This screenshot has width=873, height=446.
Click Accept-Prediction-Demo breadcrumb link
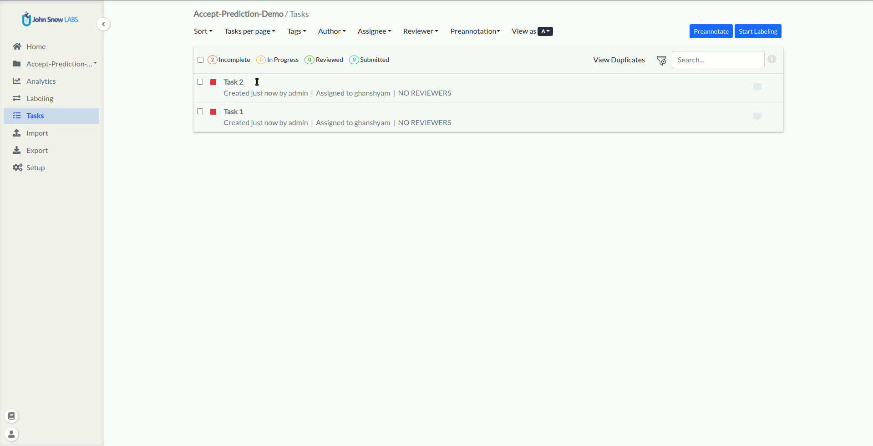[238, 14]
